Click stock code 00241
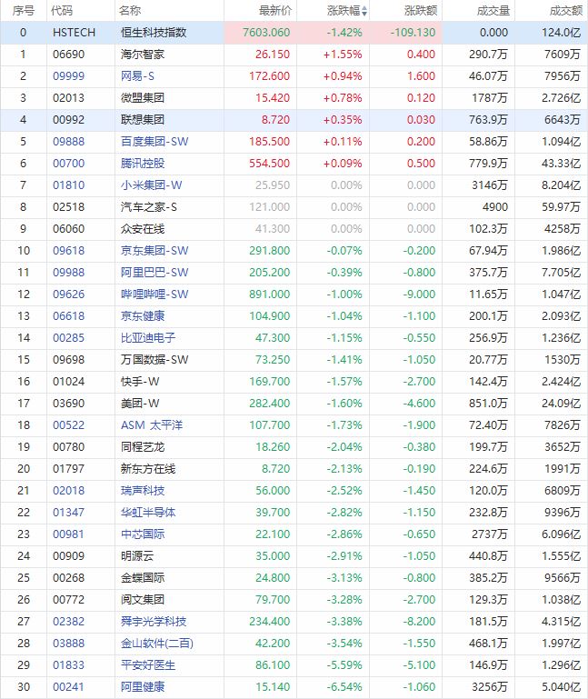 click(69, 688)
